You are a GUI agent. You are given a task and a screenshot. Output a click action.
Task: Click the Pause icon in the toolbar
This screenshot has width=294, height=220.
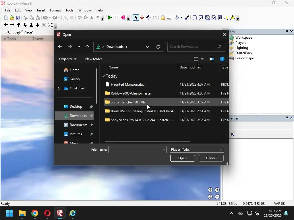(117, 18)
